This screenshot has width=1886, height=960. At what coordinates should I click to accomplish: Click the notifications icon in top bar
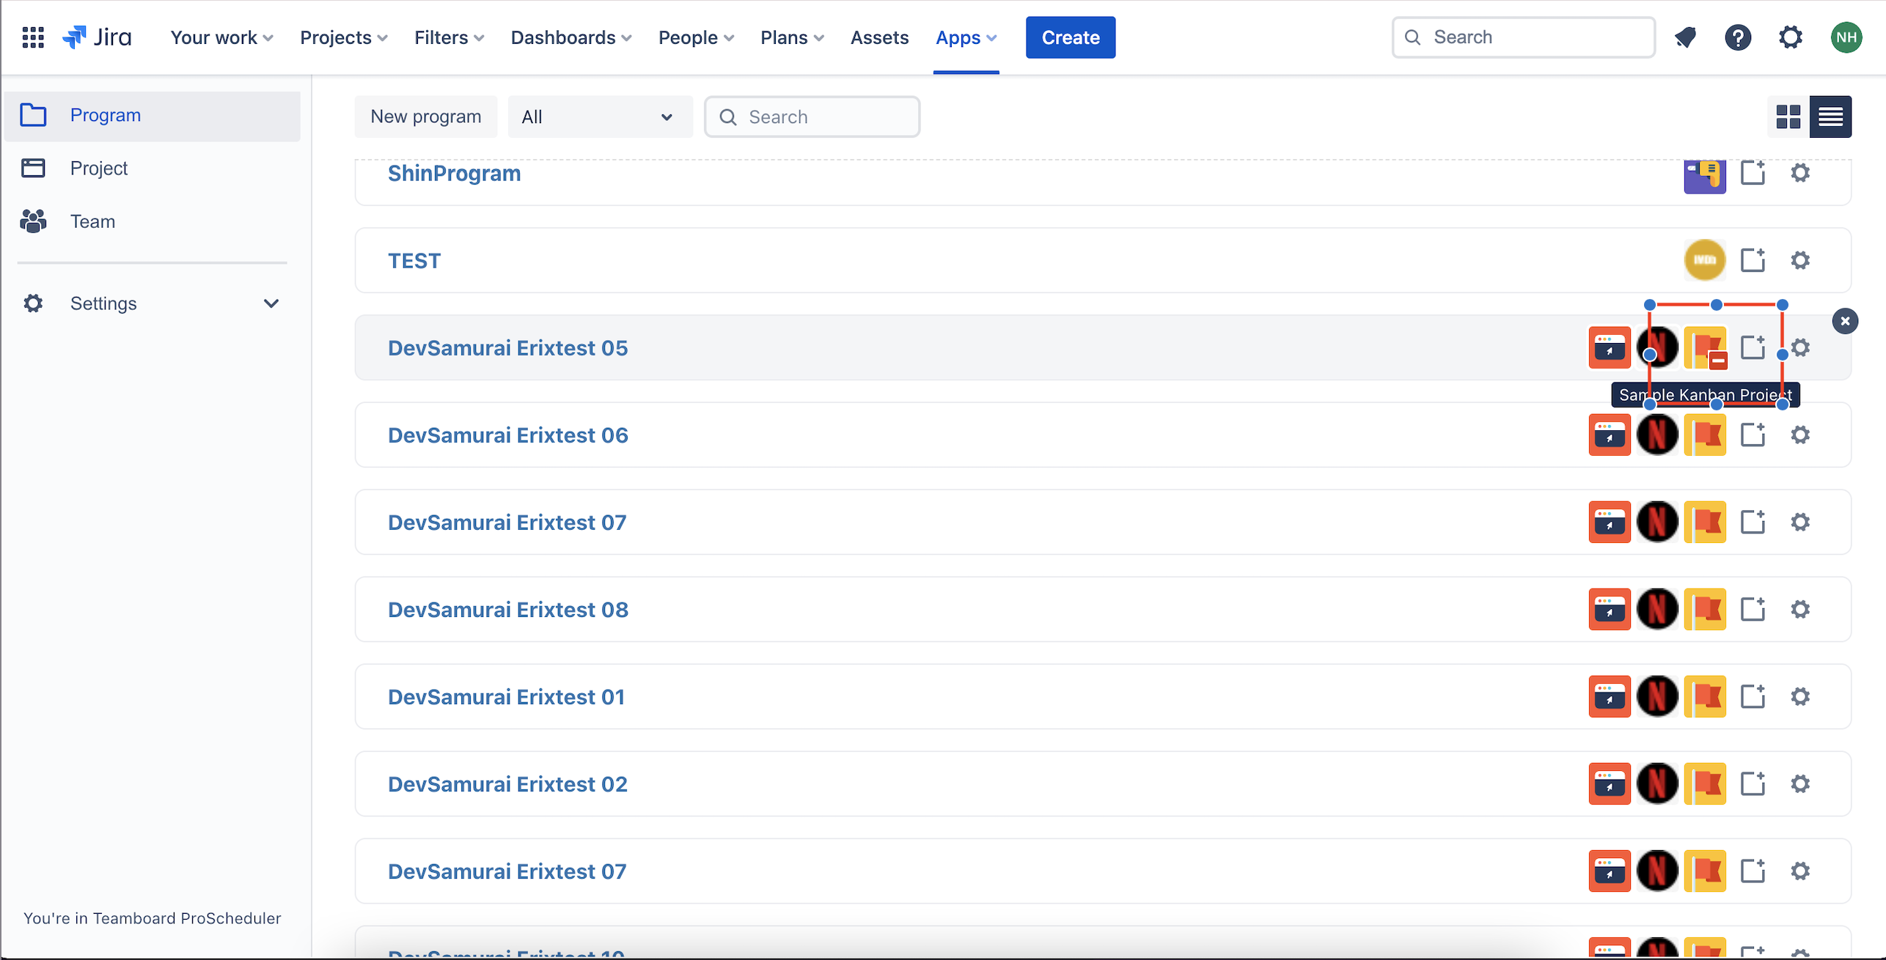pyautogui.click(x=1685, y=37)
